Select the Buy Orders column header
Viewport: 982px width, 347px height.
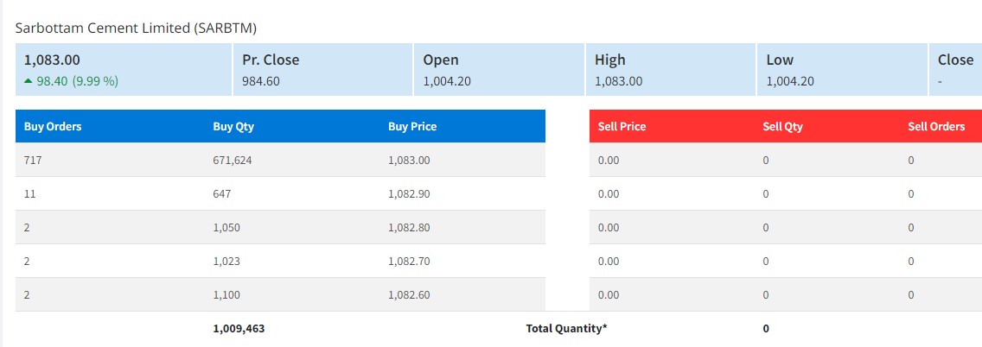[52, 126]
